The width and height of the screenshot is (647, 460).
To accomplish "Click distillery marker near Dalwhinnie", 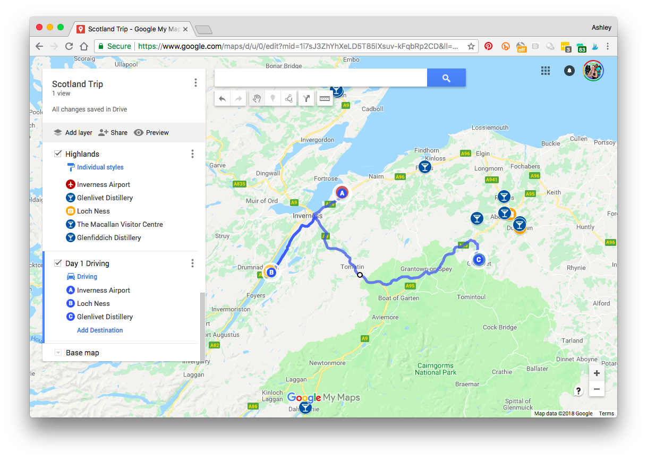I will point(305,407).
